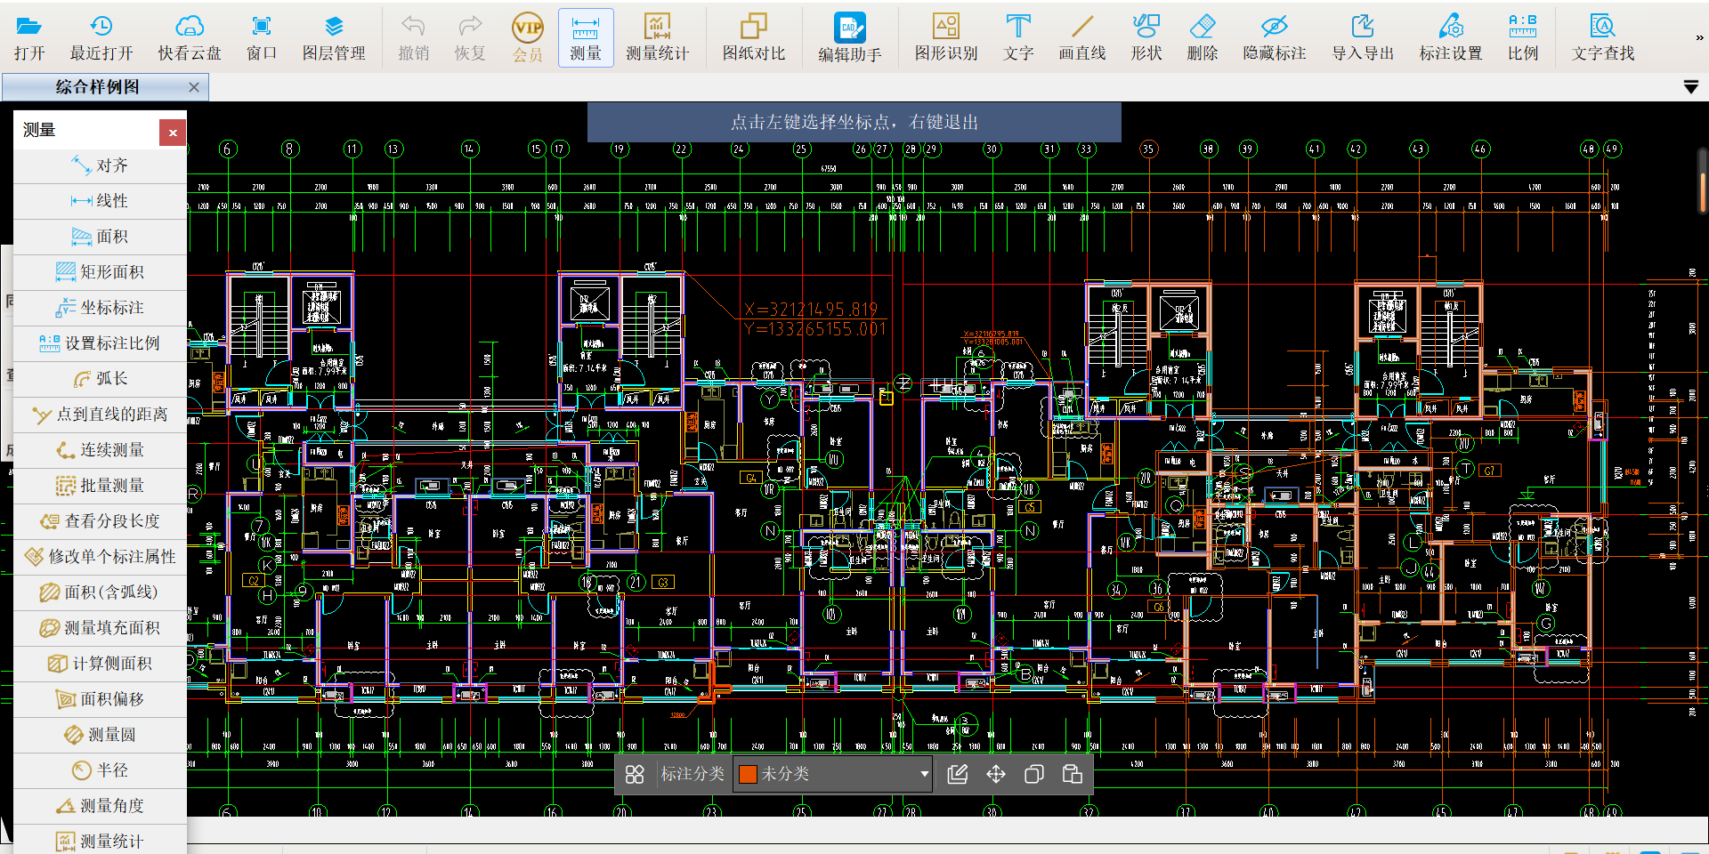Select the 删除 eraser tool

(x=1202, y=38)
